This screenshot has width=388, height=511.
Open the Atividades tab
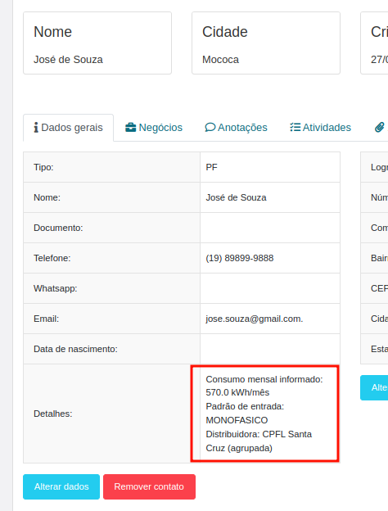pos(321,128)
